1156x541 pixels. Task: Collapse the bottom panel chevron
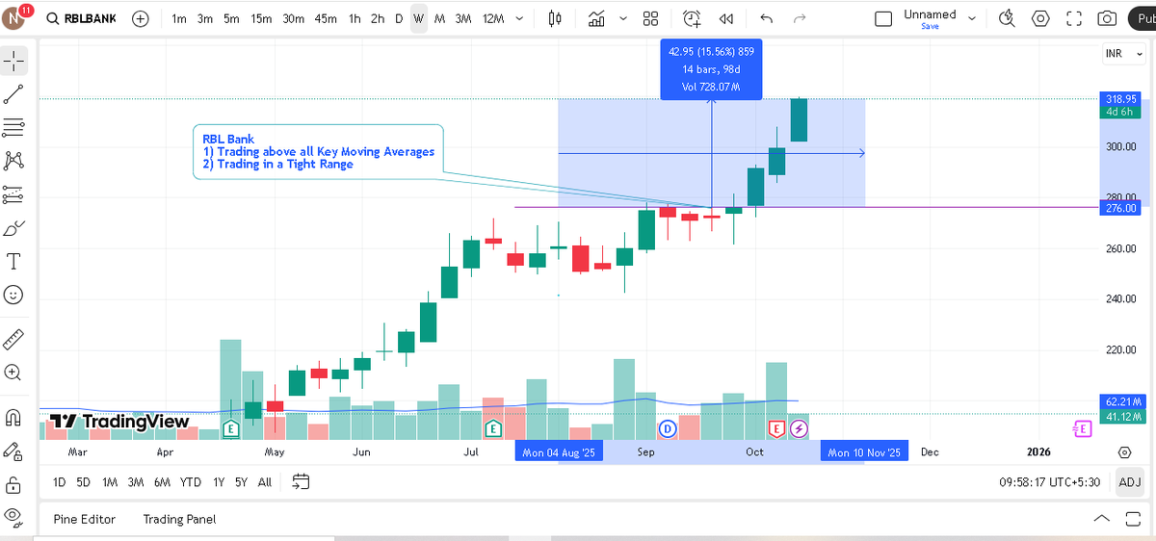[1103, 519]
